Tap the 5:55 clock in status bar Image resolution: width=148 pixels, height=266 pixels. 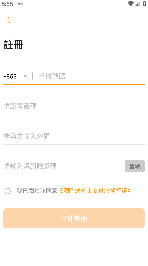(7, 4)
